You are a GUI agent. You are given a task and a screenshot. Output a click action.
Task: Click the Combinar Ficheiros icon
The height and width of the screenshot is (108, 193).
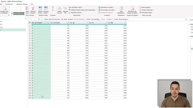point(100,13)
